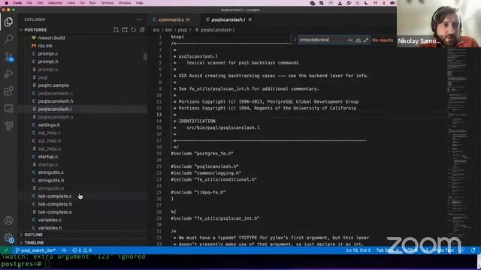The image size is (481, 270).
Task: Click New File icon in Explorer
Action: [116, 30]
